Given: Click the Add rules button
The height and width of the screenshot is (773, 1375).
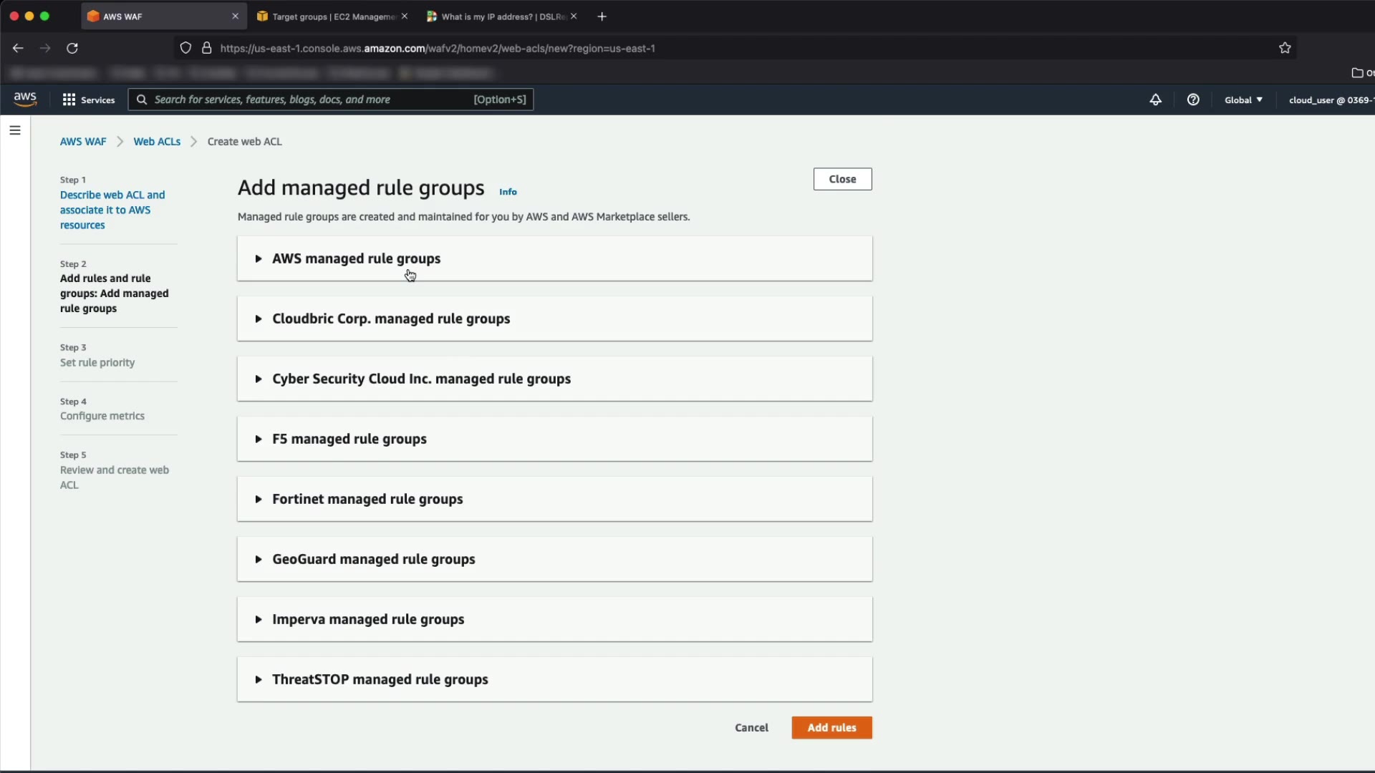Looking at the screenshot, I should coord(831,727).
